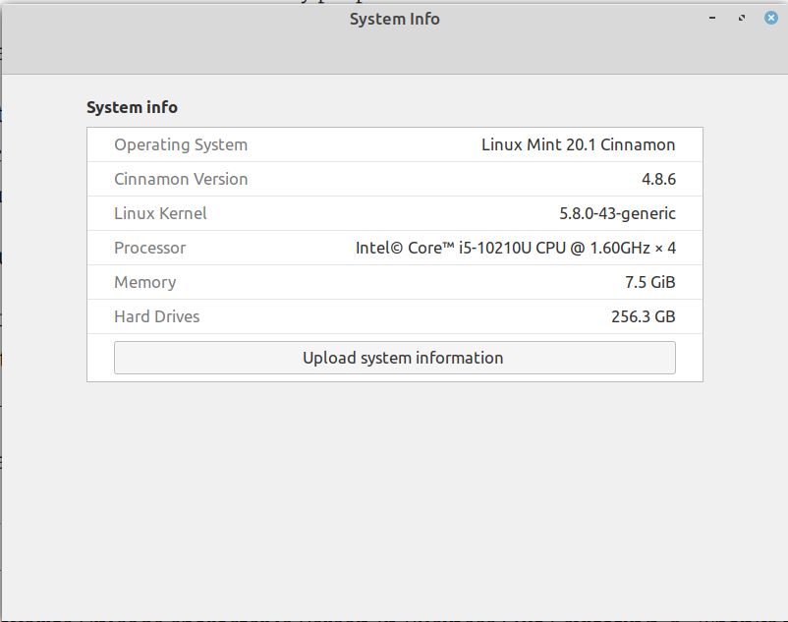Click the "System Info" window title

point(395,19)
